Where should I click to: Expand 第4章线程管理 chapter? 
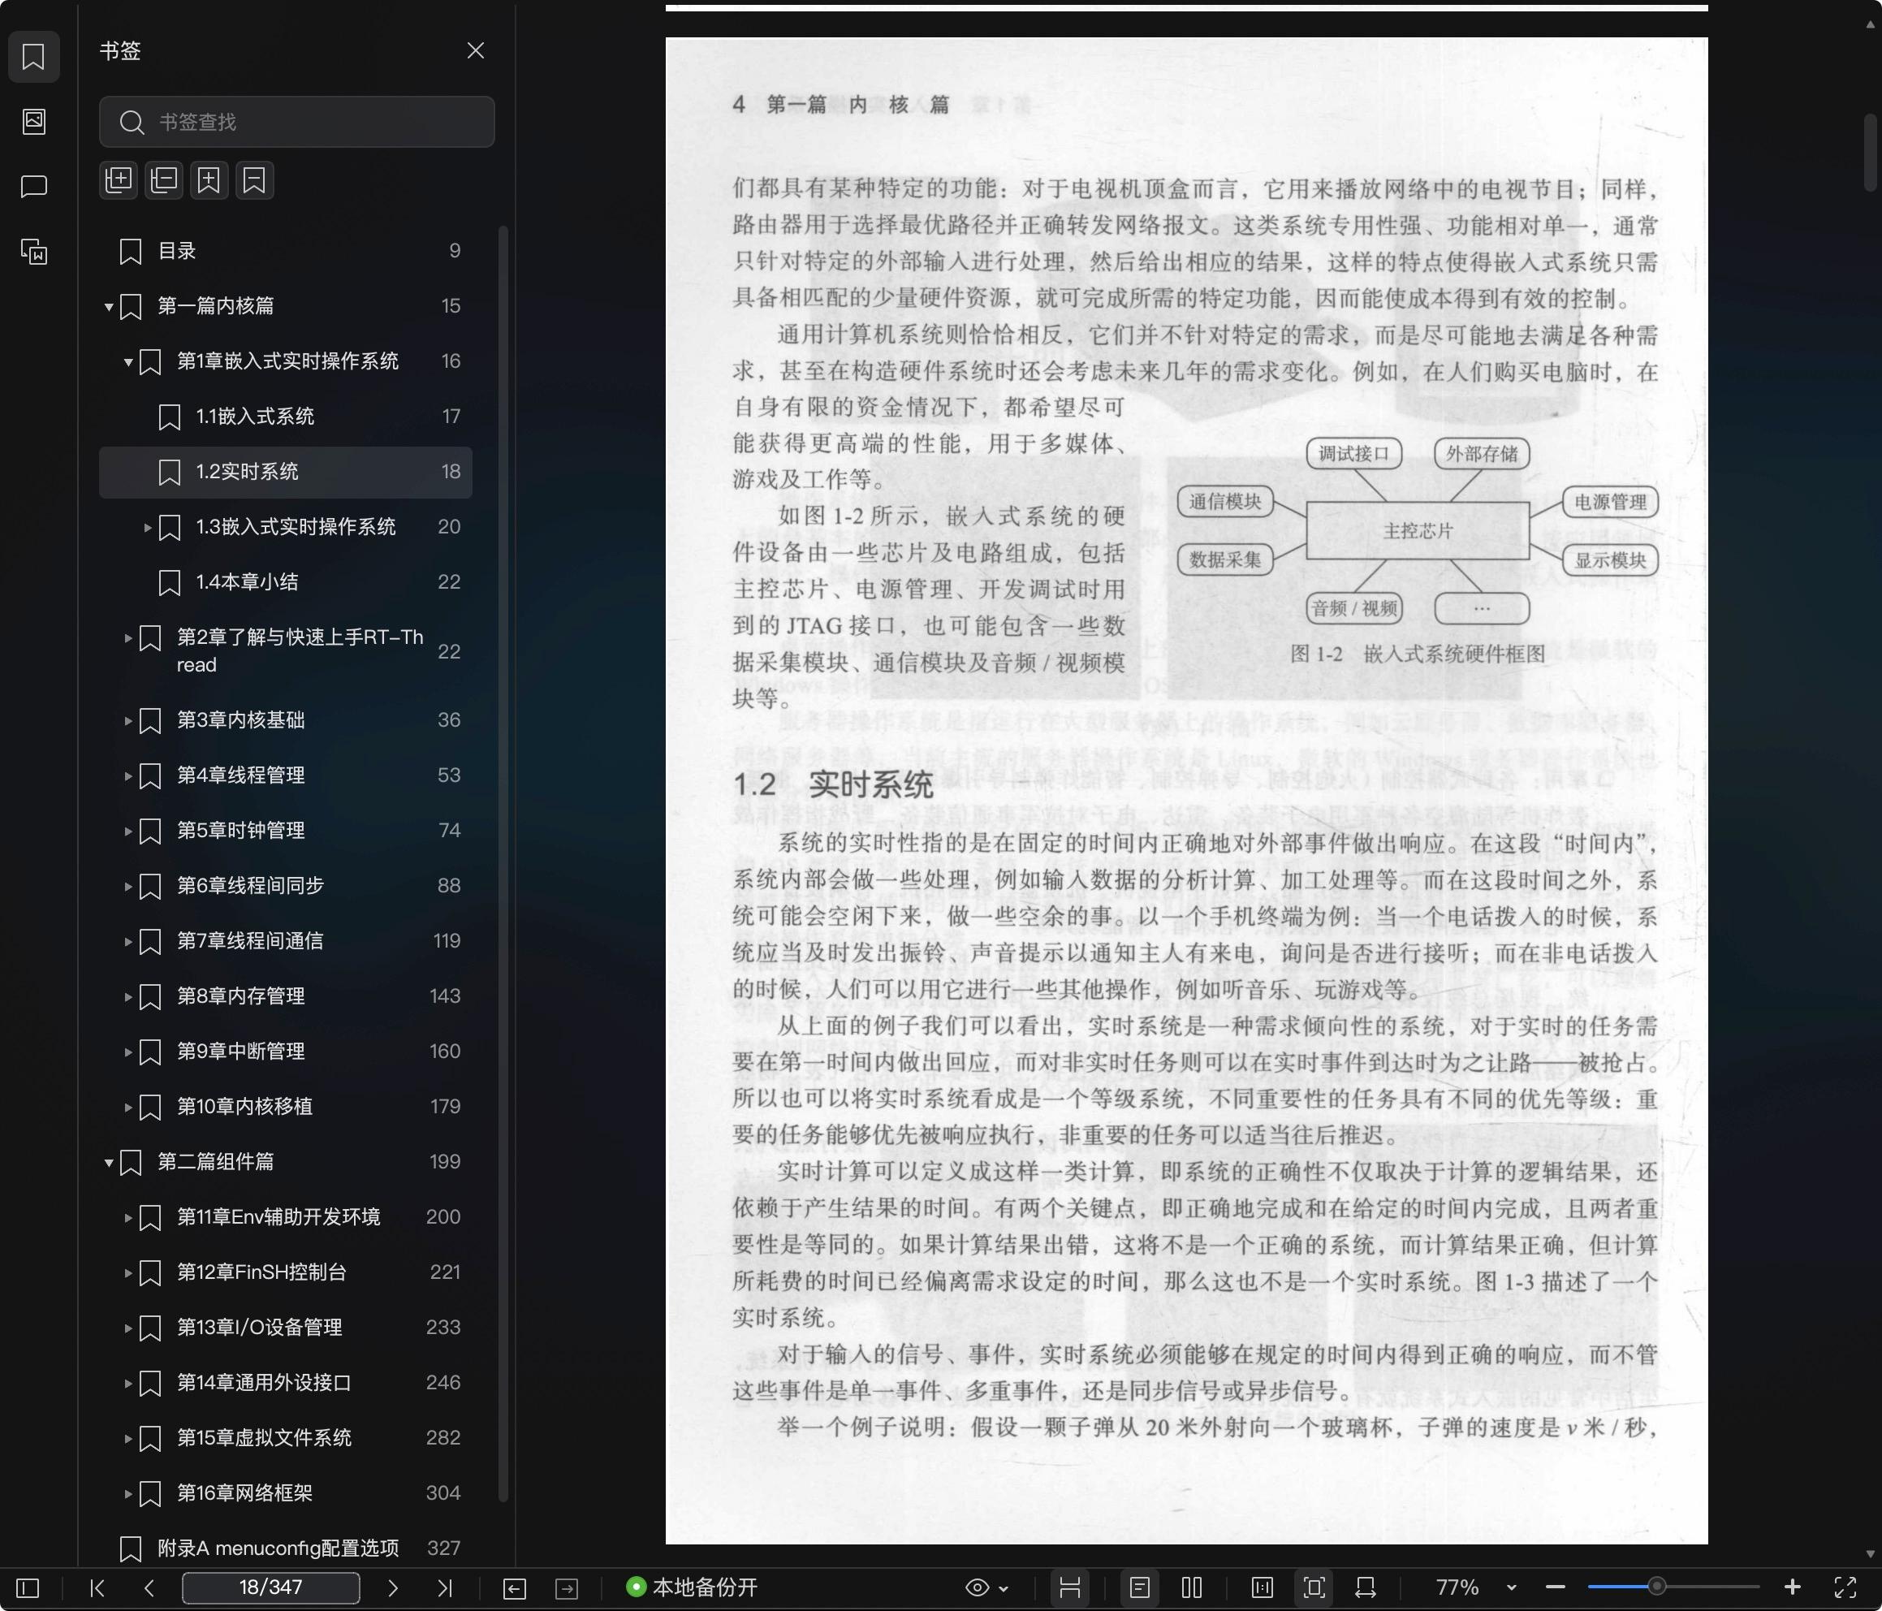click(127, 776)
